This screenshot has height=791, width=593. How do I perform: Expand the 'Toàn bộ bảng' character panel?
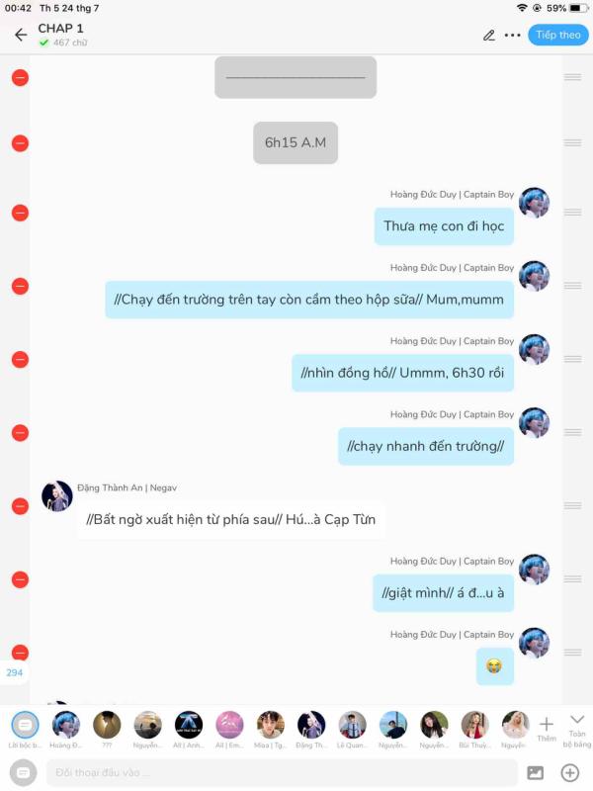[577, 730]
